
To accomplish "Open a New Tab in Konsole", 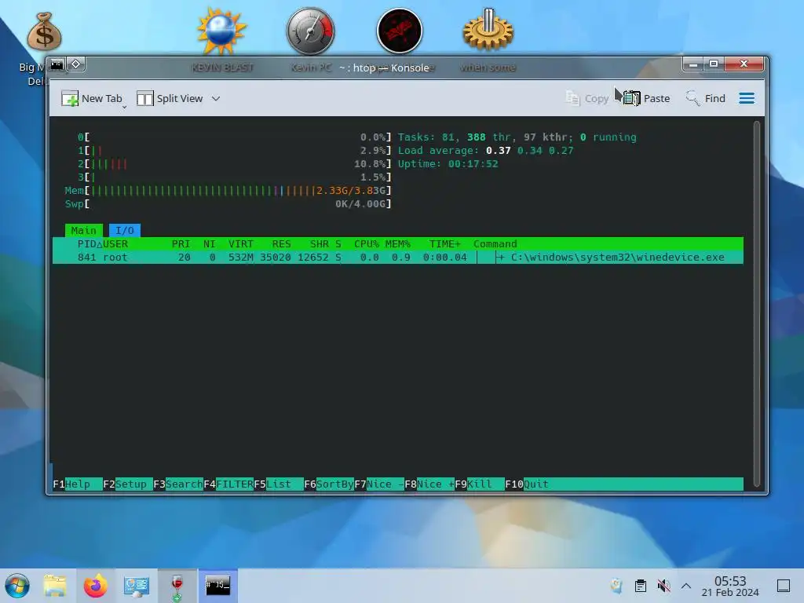I will (x=93, y=98).
